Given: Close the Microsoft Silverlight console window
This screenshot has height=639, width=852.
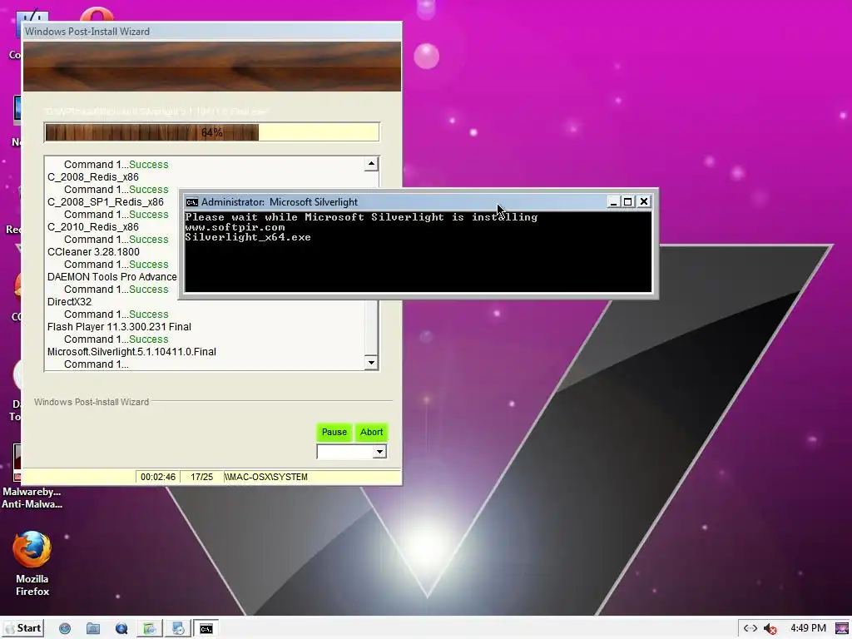Looking at the screenshot, I should (x=644, y=201).
